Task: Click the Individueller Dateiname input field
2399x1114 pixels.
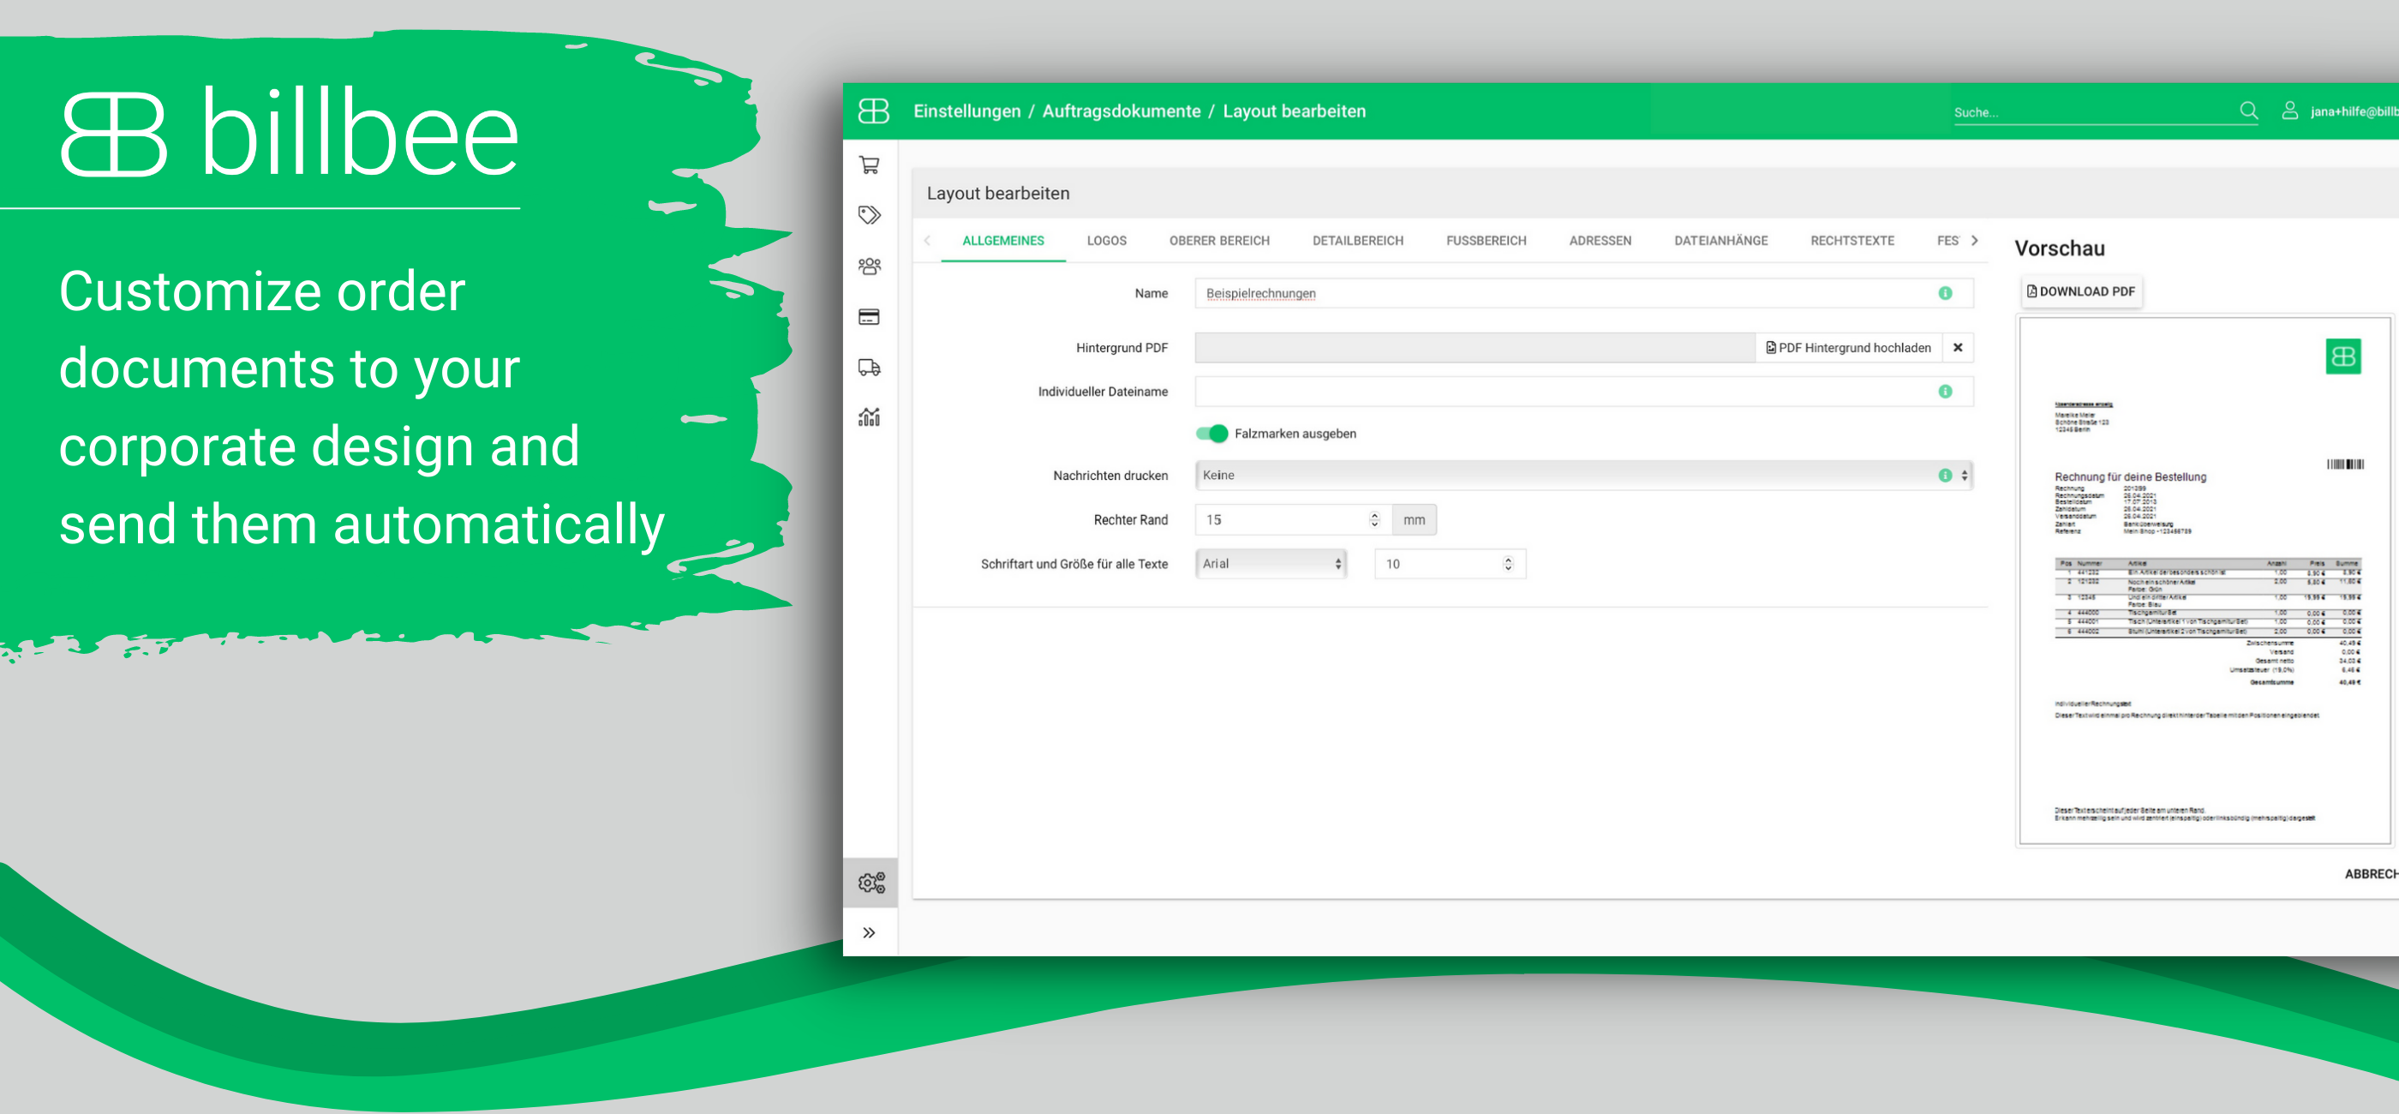Action: pos(1564,392)
